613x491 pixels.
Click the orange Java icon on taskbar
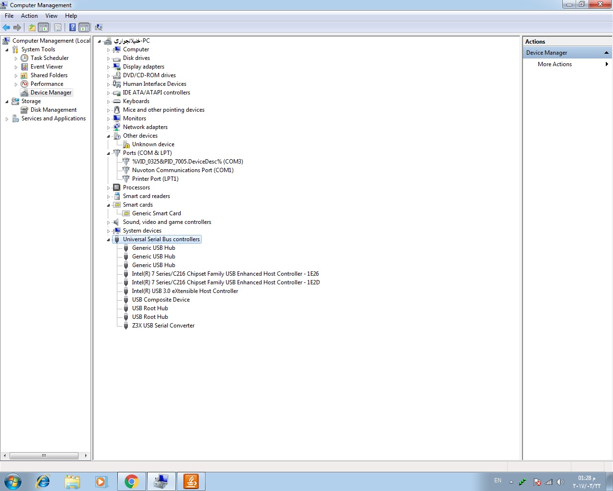click(x=191, y=481)
